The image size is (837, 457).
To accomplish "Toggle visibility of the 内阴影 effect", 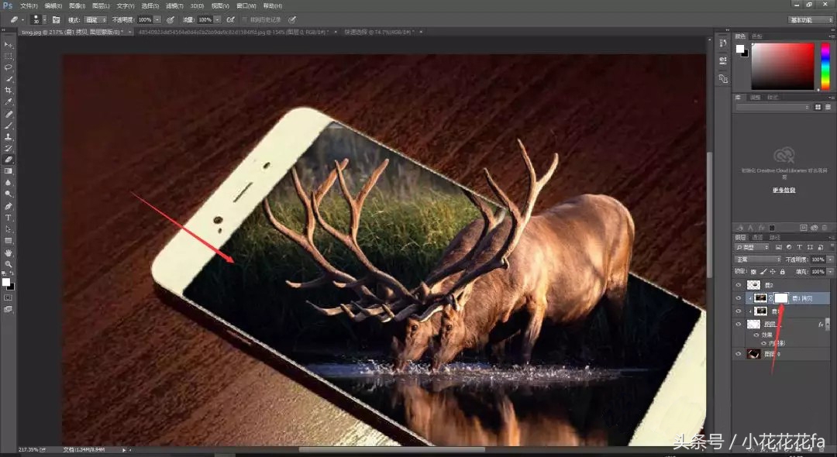I will pos(764,342).
